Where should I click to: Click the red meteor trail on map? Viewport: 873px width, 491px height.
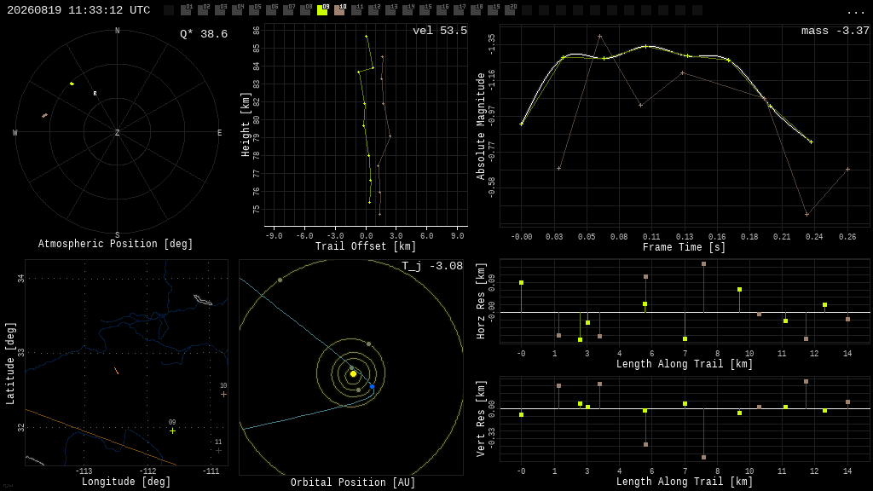116,371
